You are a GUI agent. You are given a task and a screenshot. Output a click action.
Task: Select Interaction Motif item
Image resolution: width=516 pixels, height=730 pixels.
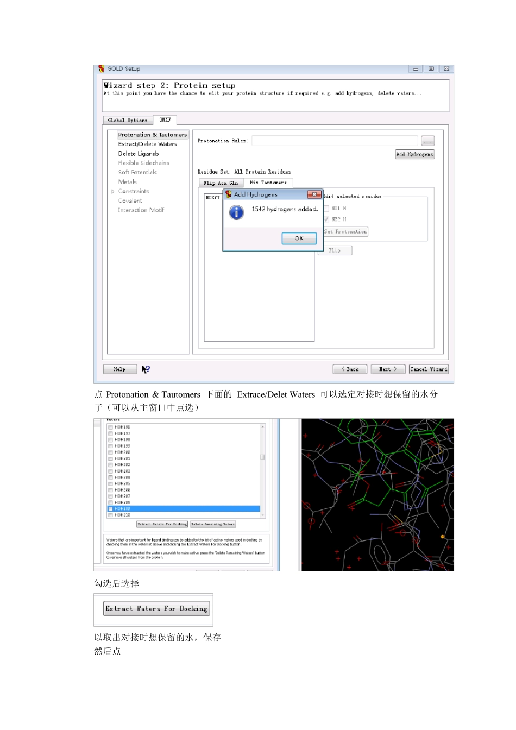141,210
